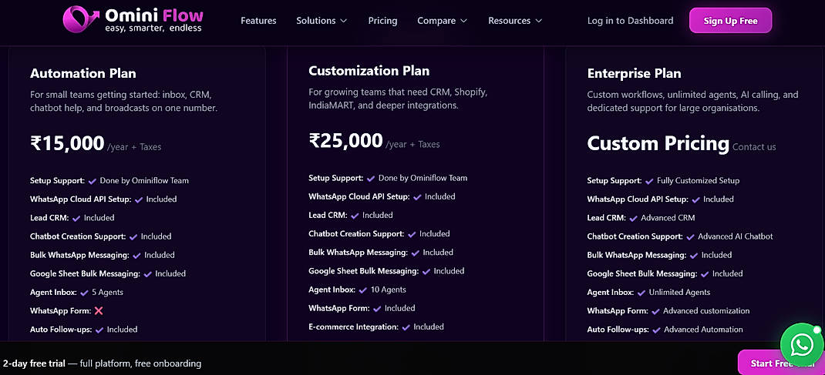
Task: Click checkmark next to Automation Plan Setup Support
Action: (x=92, y=181)
